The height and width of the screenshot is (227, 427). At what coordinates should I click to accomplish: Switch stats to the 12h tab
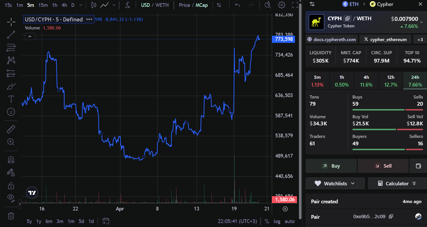391,81
